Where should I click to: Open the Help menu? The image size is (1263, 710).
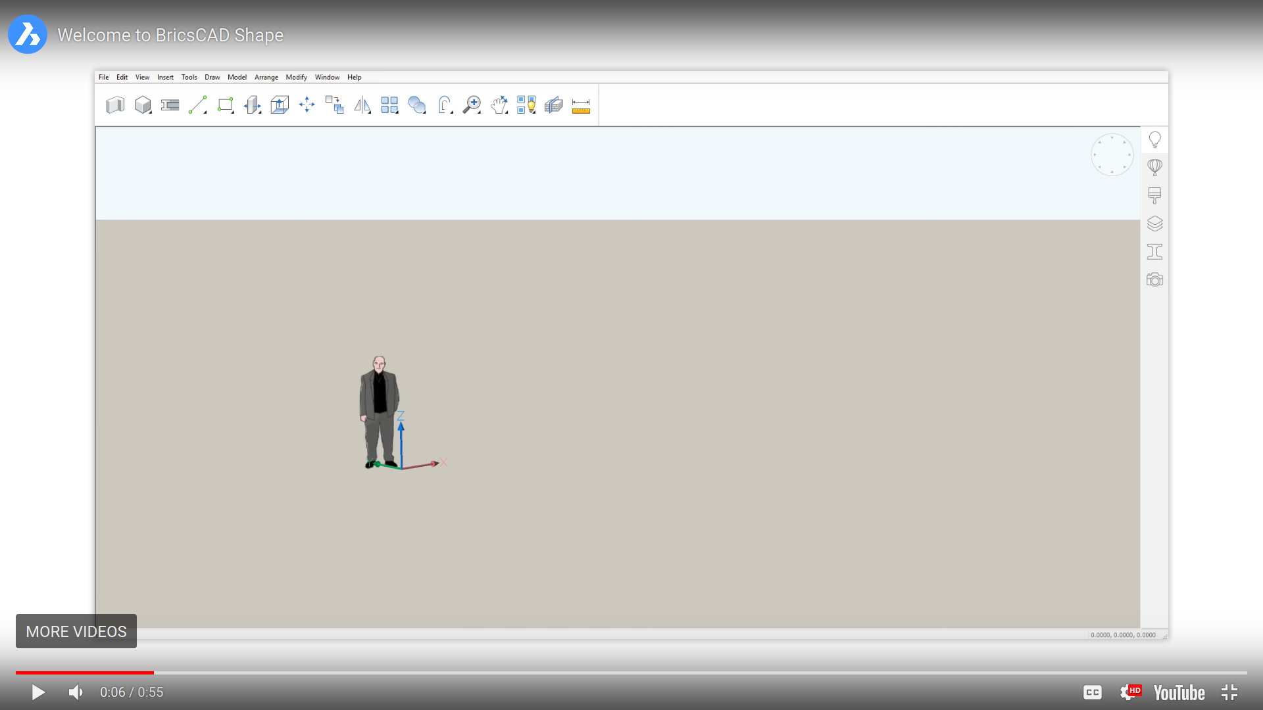tap(355, 78)
